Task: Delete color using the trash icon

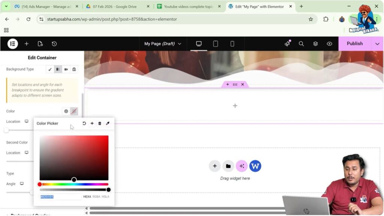Action: (100, 124)
